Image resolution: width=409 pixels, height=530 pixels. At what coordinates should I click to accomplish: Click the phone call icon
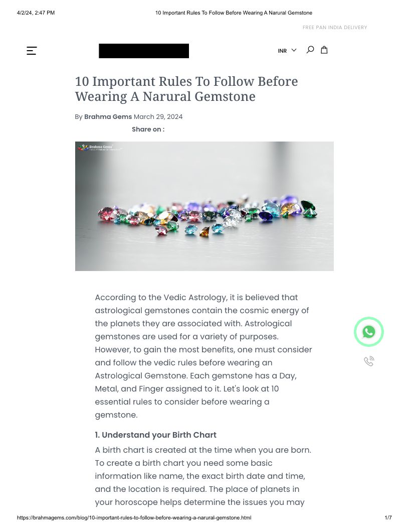(x=369, y=361)
